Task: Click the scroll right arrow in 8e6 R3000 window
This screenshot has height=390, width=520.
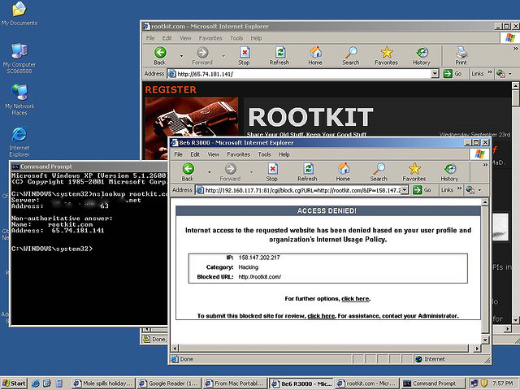Action: point(477,349)
